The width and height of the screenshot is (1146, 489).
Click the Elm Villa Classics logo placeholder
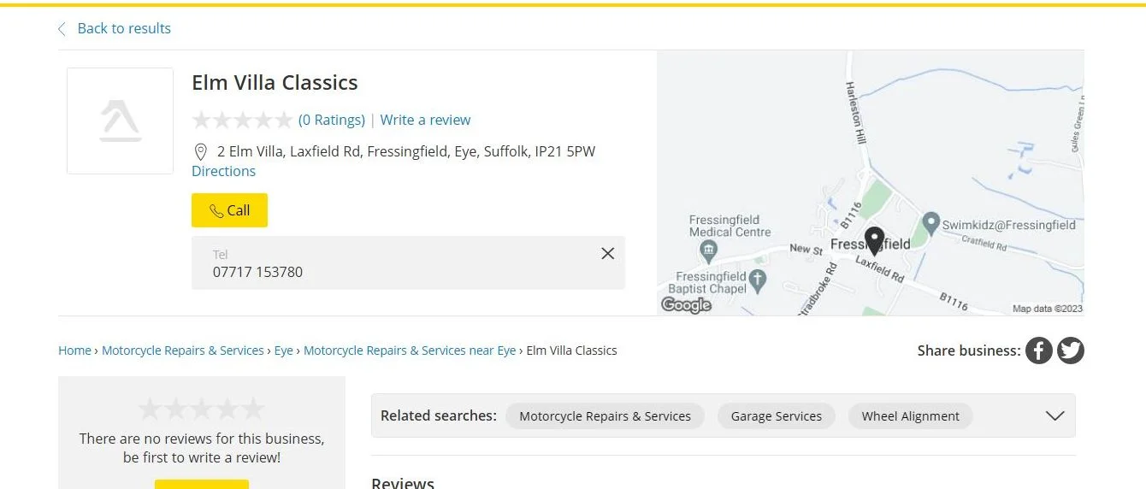[x=121, y=121]
